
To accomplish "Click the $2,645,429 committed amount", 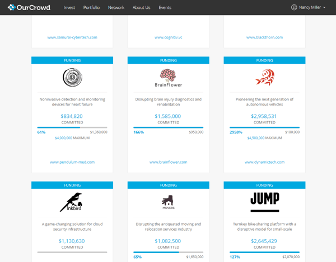I will click(x=264, y=241).
